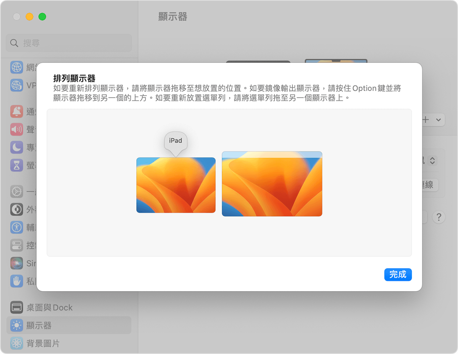Select the iPad display thumbnail

click(176, 185)
